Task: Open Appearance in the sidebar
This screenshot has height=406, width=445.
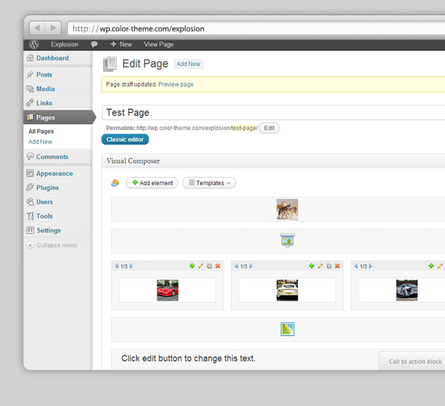Action: coord(58,173)
